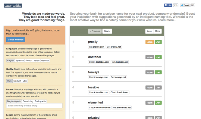Click privated's gray .com badge
Image resolution: width=201 pixels, height=119 pixels.
pyautogui.click(x=149, y=118)
